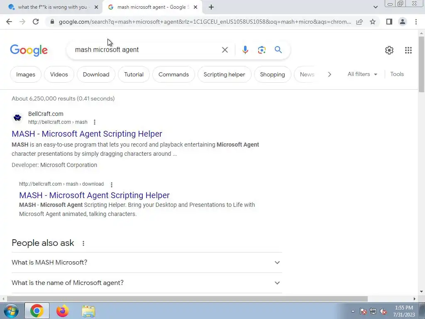Image resolution: width=425 pixels, height=319 pixels.
Task: Filter results by Images
Action: [x=25, y=74]
